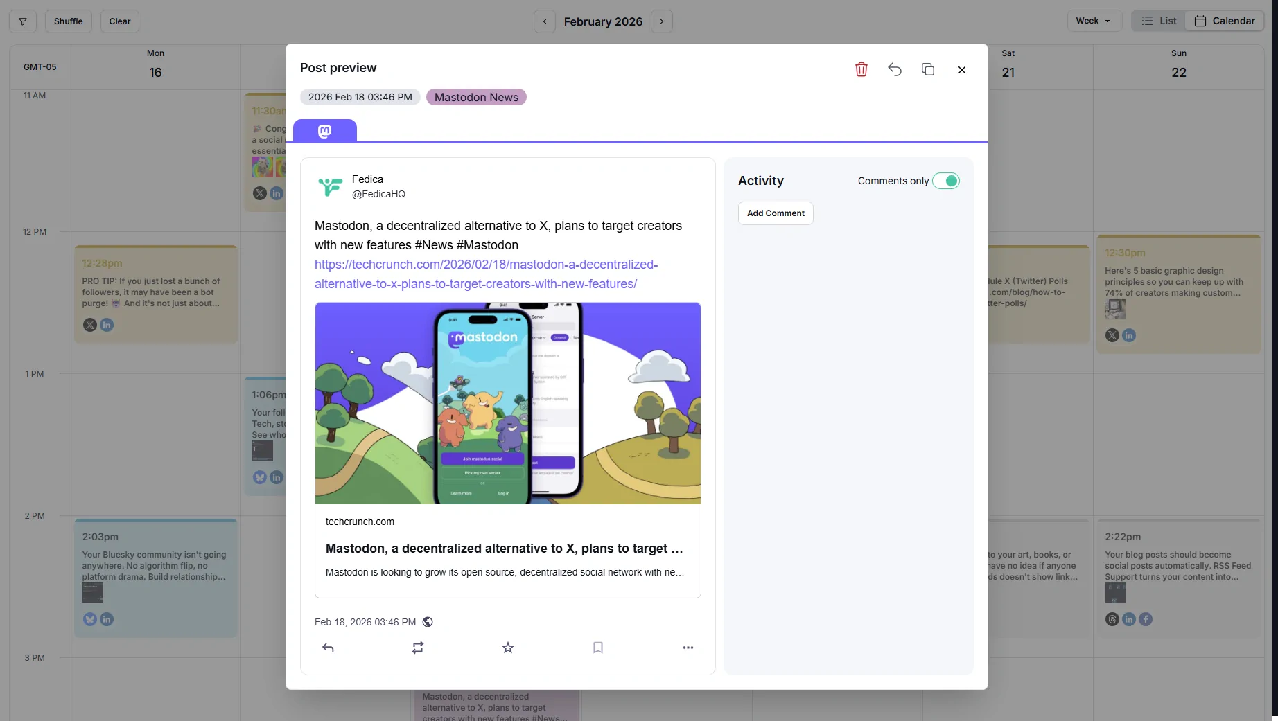Click the 2026 Feb 18 03:46 PM date chip
1278x721 pixels.
[360, 97]
